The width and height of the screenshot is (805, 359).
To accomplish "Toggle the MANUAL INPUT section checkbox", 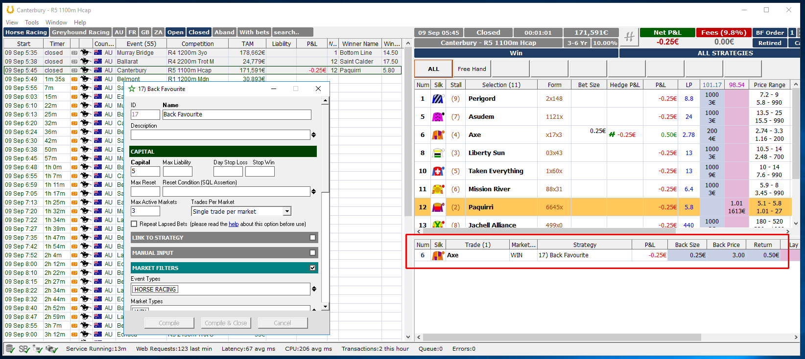I will tap(312, 253).
